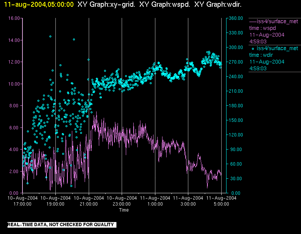Click the pink 11-Aug-2004 legend date
301x234 pixels.
pos(267,35)
